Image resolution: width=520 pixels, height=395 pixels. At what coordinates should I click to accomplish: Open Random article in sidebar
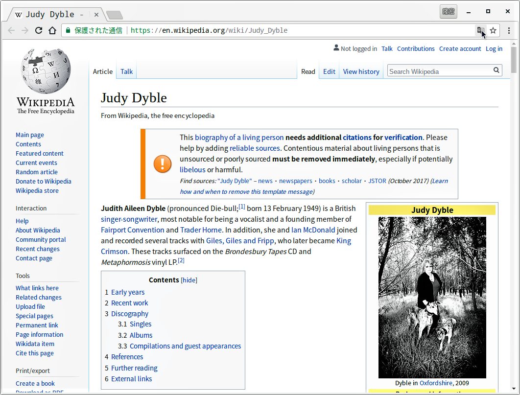[x=37, y=172]
